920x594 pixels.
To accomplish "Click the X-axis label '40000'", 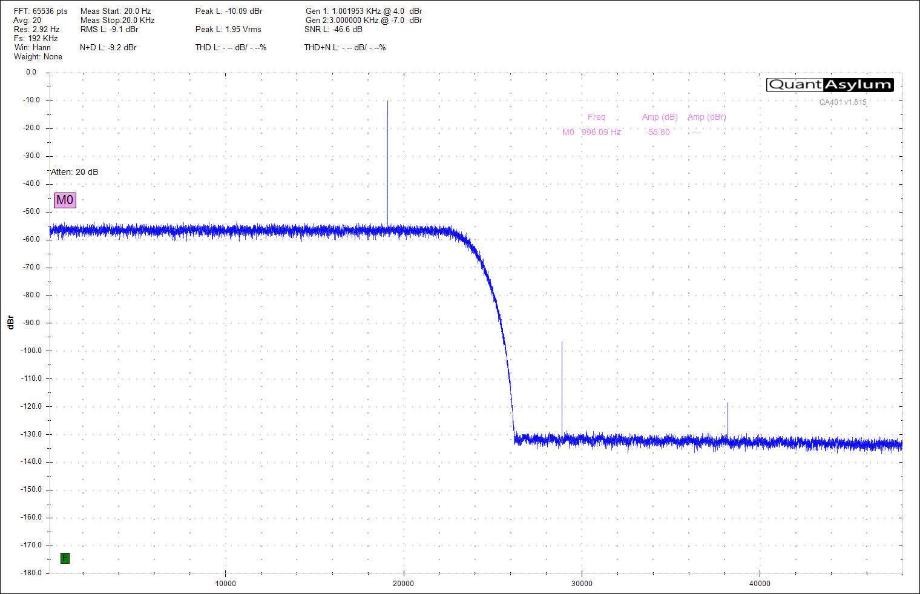I will click(x=760, y=584).
